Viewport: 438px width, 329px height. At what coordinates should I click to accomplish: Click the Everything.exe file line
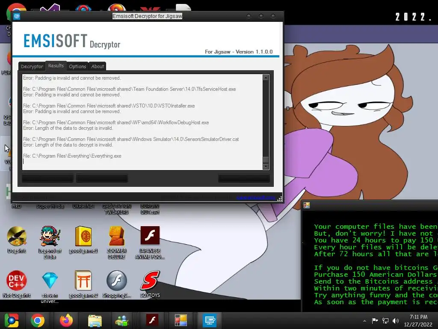[x=72, y=156]
